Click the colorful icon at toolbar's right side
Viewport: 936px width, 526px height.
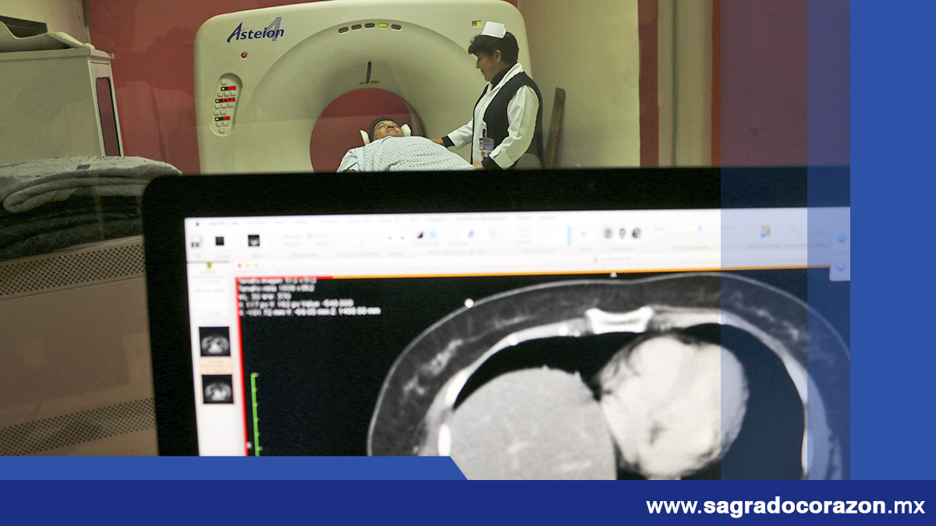click(765, 231)
